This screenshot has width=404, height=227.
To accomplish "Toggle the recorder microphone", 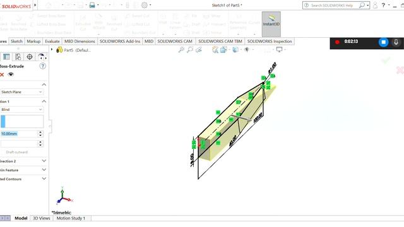I will [x=396, y=42].
